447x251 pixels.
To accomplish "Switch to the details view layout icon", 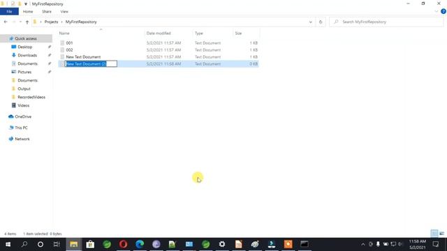I will 434,234.
